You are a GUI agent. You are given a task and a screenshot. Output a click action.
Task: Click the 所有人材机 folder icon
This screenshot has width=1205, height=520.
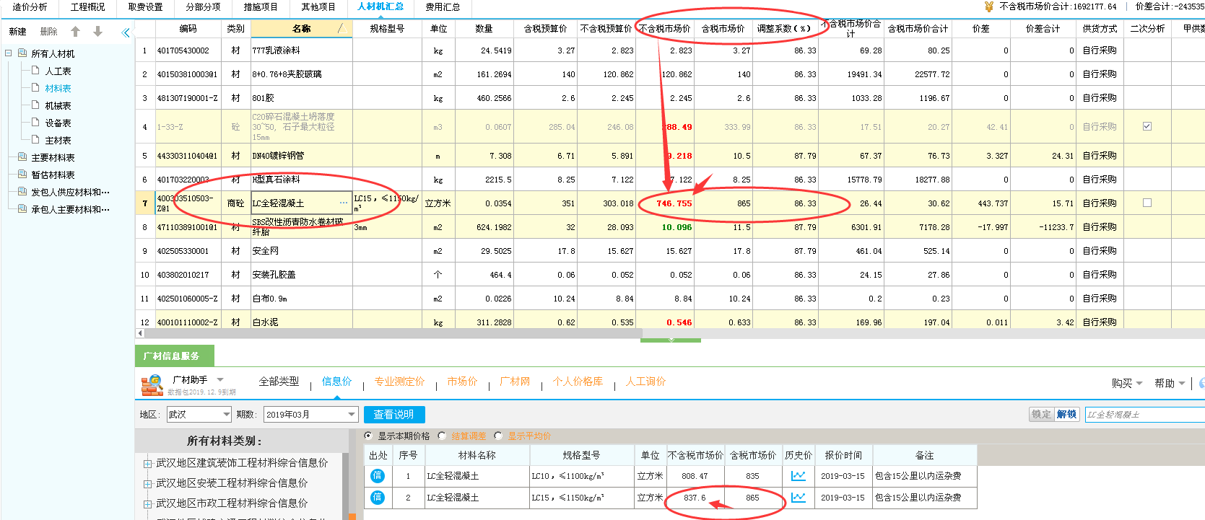tap(22, 53)
